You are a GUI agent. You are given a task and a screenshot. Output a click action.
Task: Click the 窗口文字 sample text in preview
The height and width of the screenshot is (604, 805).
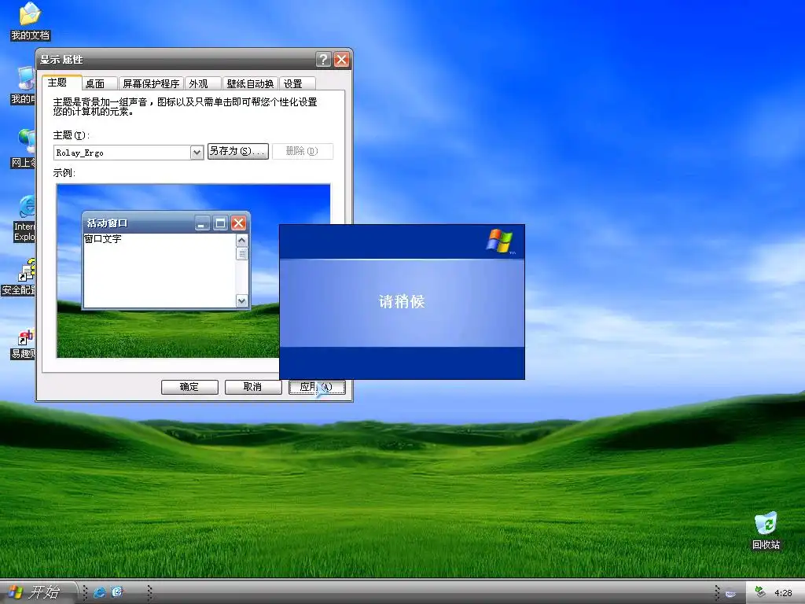[103, 239]
